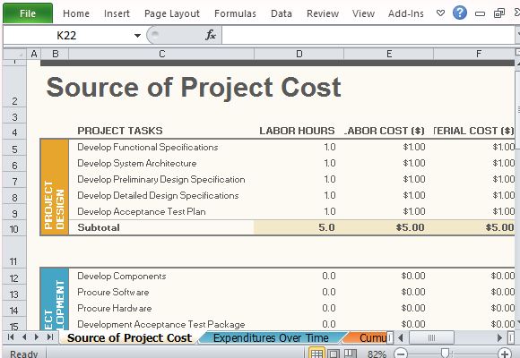520x358 pixels.
Task: Click the horizontal scrollbar right arrow
Action: click(x=499, y=337)
